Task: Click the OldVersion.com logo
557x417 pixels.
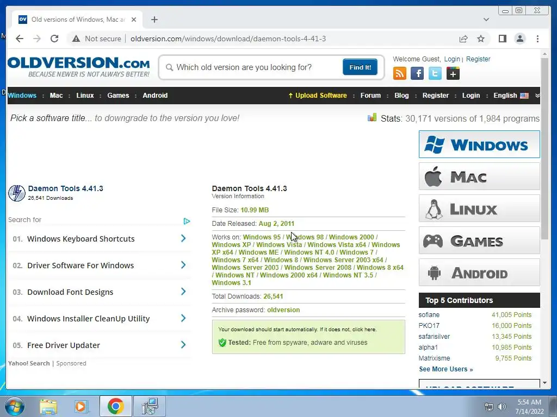Action: pyautogui.click(x=78, y=67)
